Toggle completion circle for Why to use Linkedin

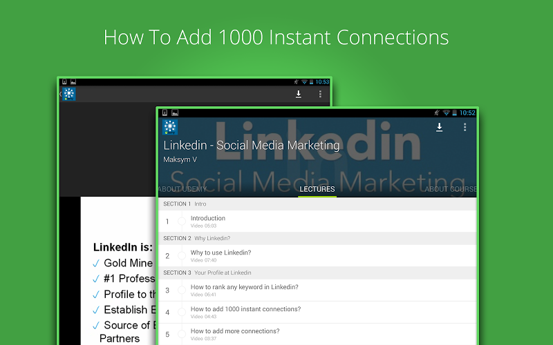182,255
